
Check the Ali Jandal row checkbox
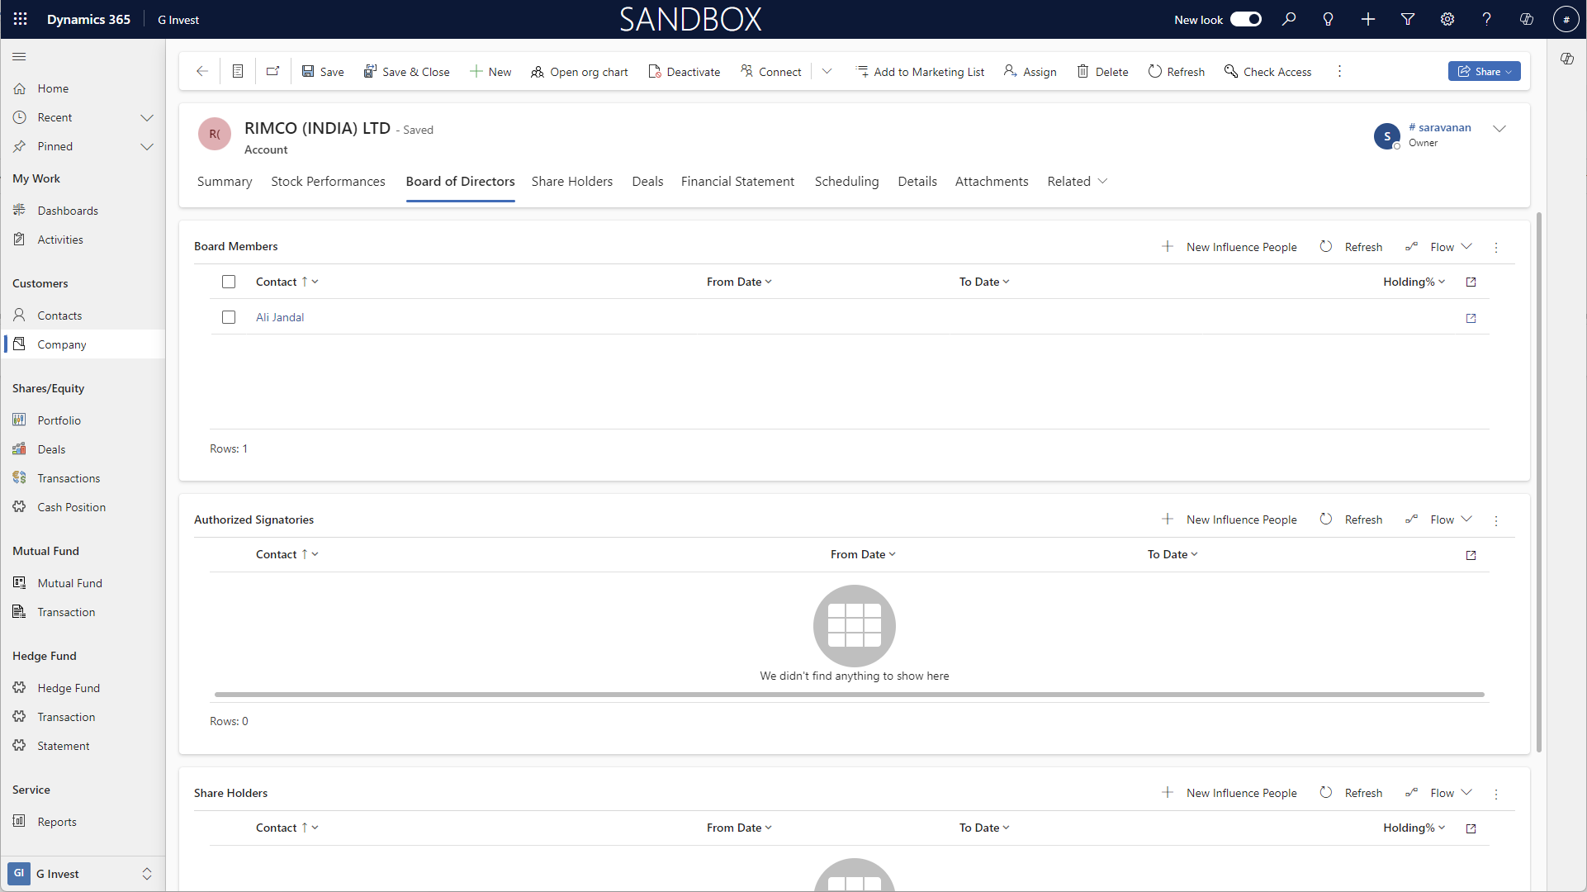(x=229, y=317)
